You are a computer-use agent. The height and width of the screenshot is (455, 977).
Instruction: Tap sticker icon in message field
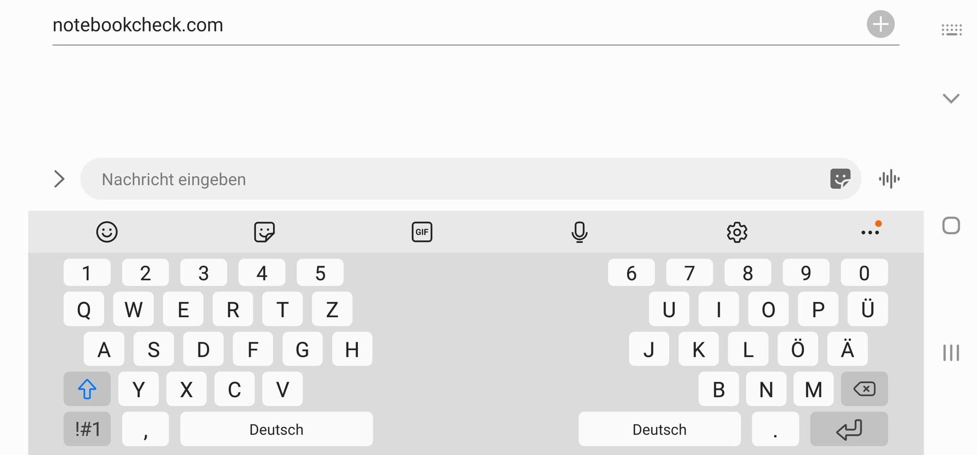click(x=840, y=179)
